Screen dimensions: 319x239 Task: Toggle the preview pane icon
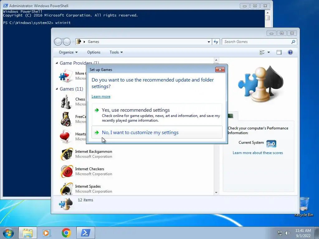pos(279,52)
